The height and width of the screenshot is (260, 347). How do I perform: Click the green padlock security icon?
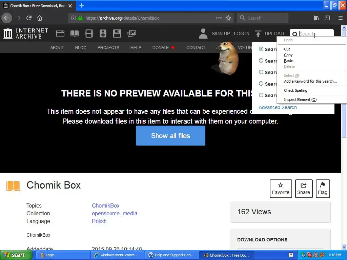[x=80, y=18]
